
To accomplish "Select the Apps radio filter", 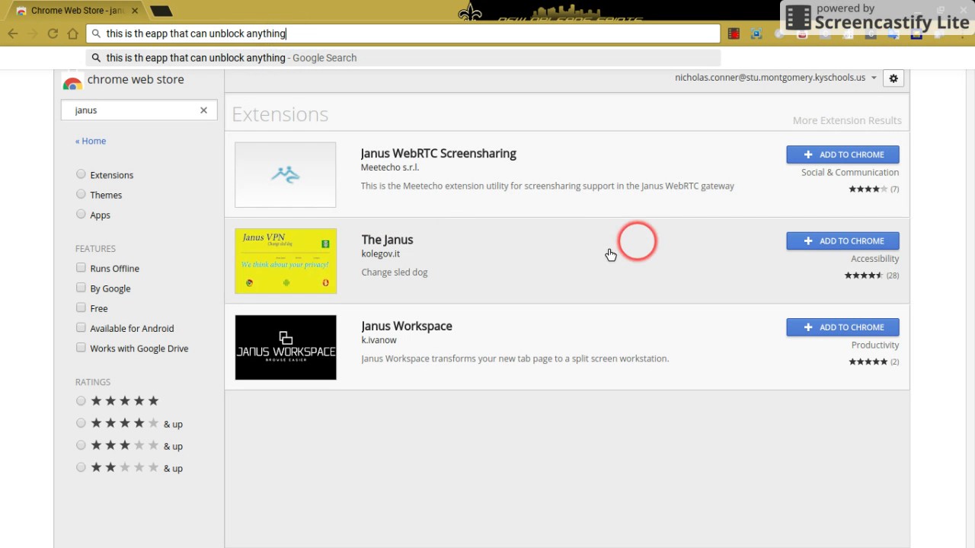I will click(81, 214).
